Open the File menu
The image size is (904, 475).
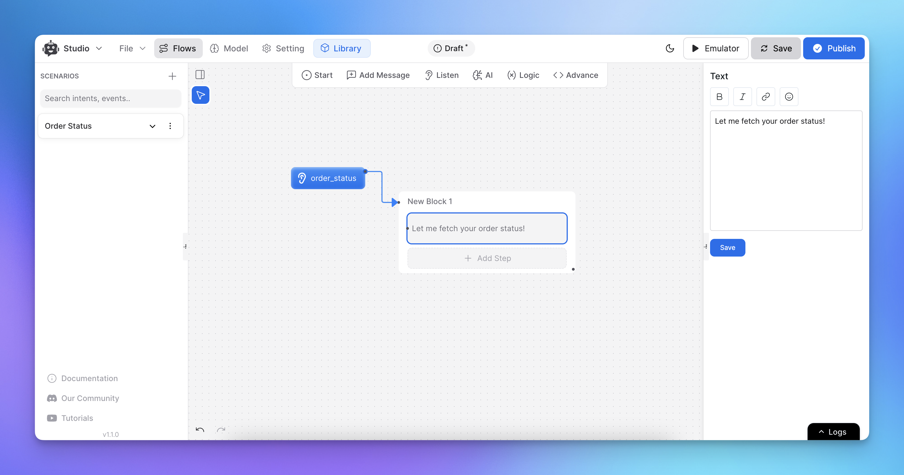click(132, 48)
